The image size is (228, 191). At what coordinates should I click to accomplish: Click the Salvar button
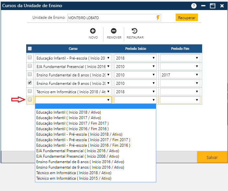click(x=212, y=157)
